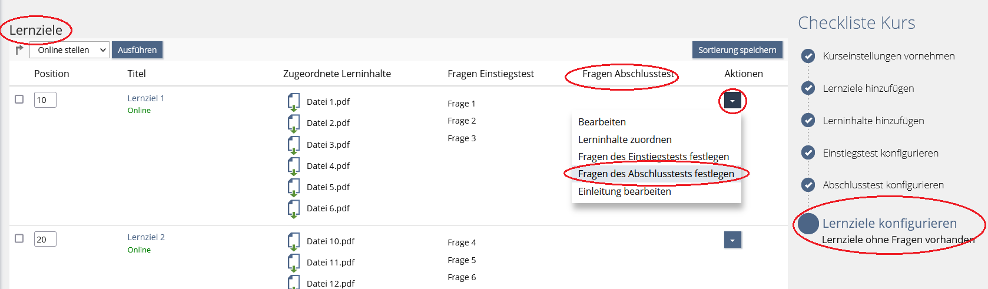Choose Fragen des Abschlusstests festlegen
The width and height of the screenshot is (988, 289).
656,174
